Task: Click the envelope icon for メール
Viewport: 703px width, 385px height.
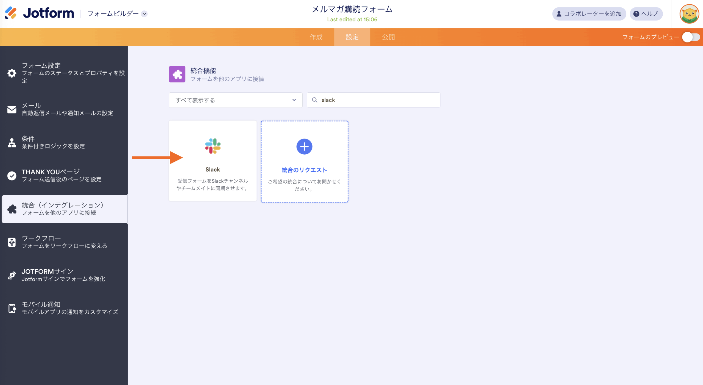Action: (12, 109)
